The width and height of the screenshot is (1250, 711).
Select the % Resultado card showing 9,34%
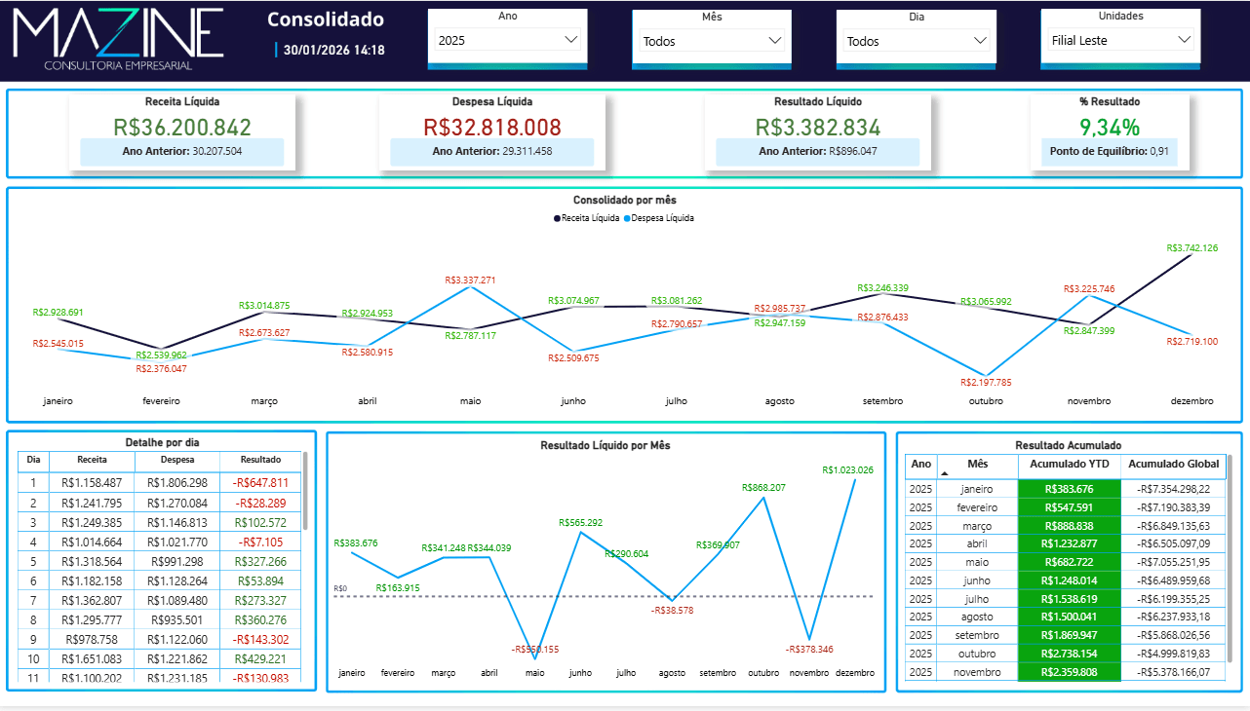pos(1112,128)
